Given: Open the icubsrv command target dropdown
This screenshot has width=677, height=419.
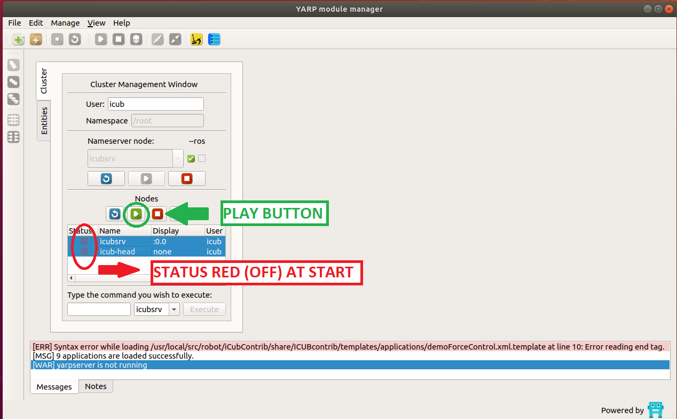Looking at the screenshot, I should (x=174, y=309).
